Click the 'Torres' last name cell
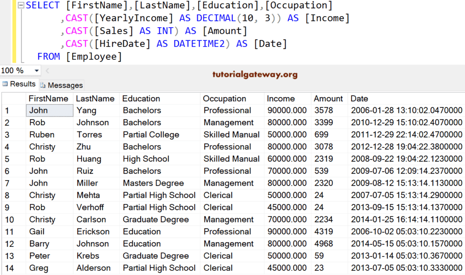 pyautogui.click(x=97, y=135)
